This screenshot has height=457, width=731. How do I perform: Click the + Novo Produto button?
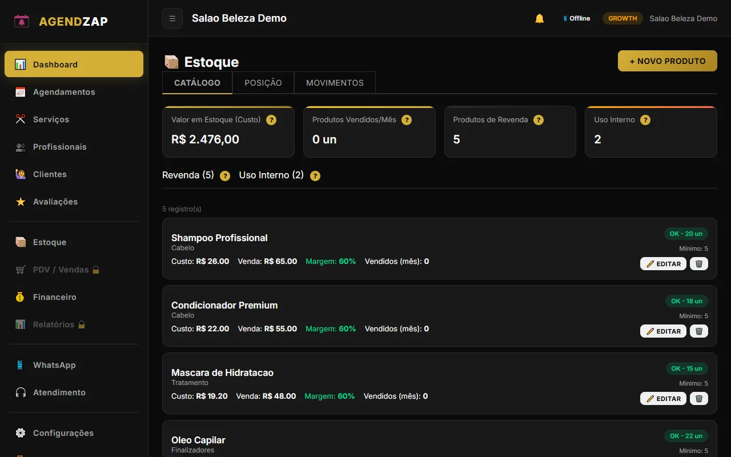click(x=667, y=61)
